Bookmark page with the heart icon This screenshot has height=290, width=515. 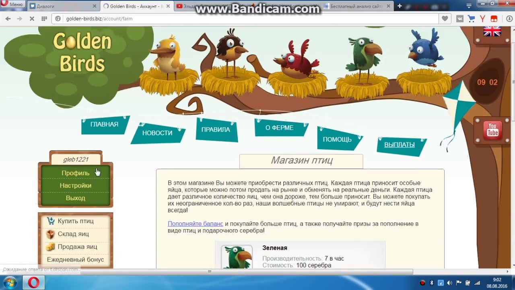tap(445, 19)
